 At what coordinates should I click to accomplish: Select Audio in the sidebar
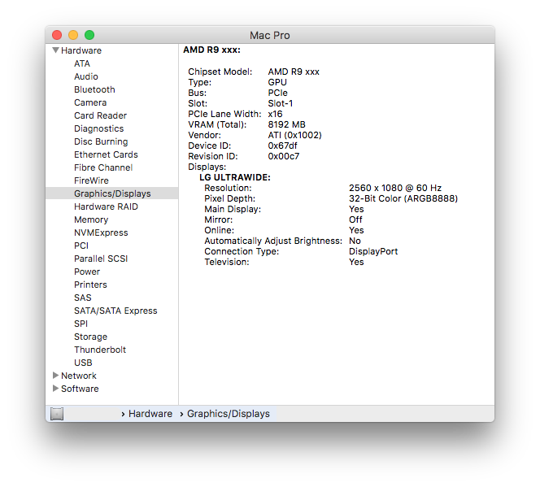pos(86,76)
